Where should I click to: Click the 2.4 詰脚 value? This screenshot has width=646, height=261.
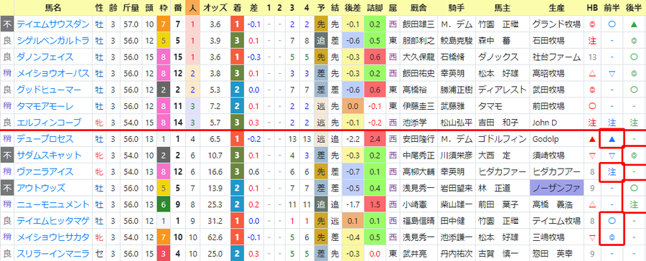pyautogui.click(x=375, y=139)
